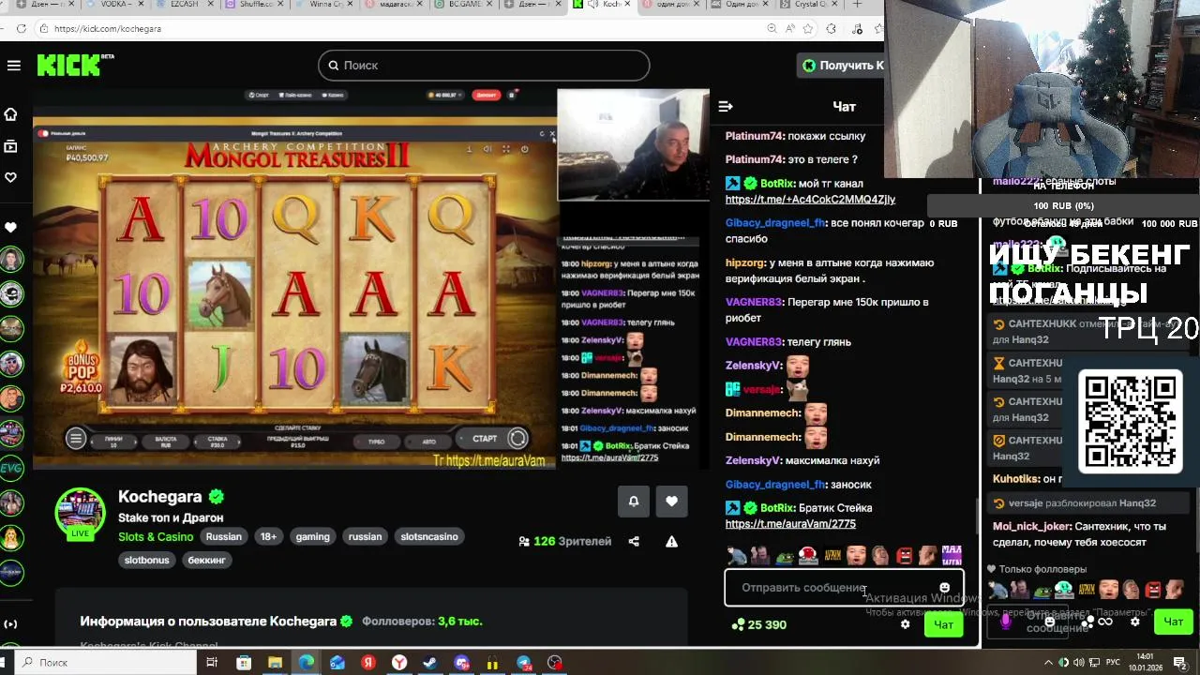This screenshot has width=1200, height=675.
Task: Click the 25 390 channel points counter
Action: click(759, 624)
